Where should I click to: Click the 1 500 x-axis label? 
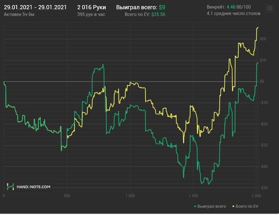pyautogui.click(x=193, y=196)
